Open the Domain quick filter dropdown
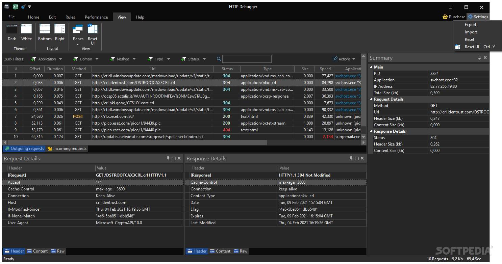Viewport: 502px width, 264px height. 86,59
